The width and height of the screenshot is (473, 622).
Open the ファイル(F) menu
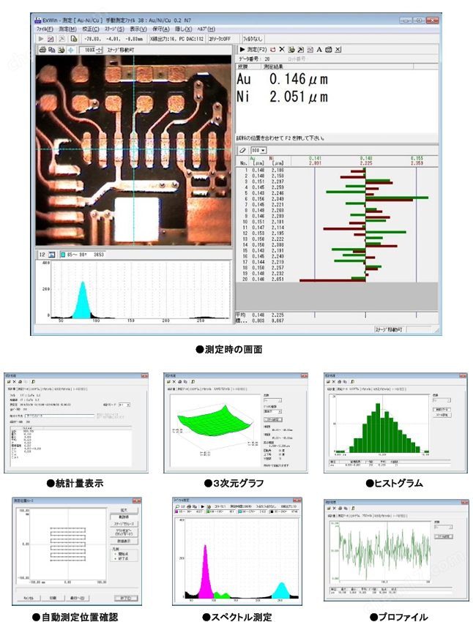tap(45, 29)
